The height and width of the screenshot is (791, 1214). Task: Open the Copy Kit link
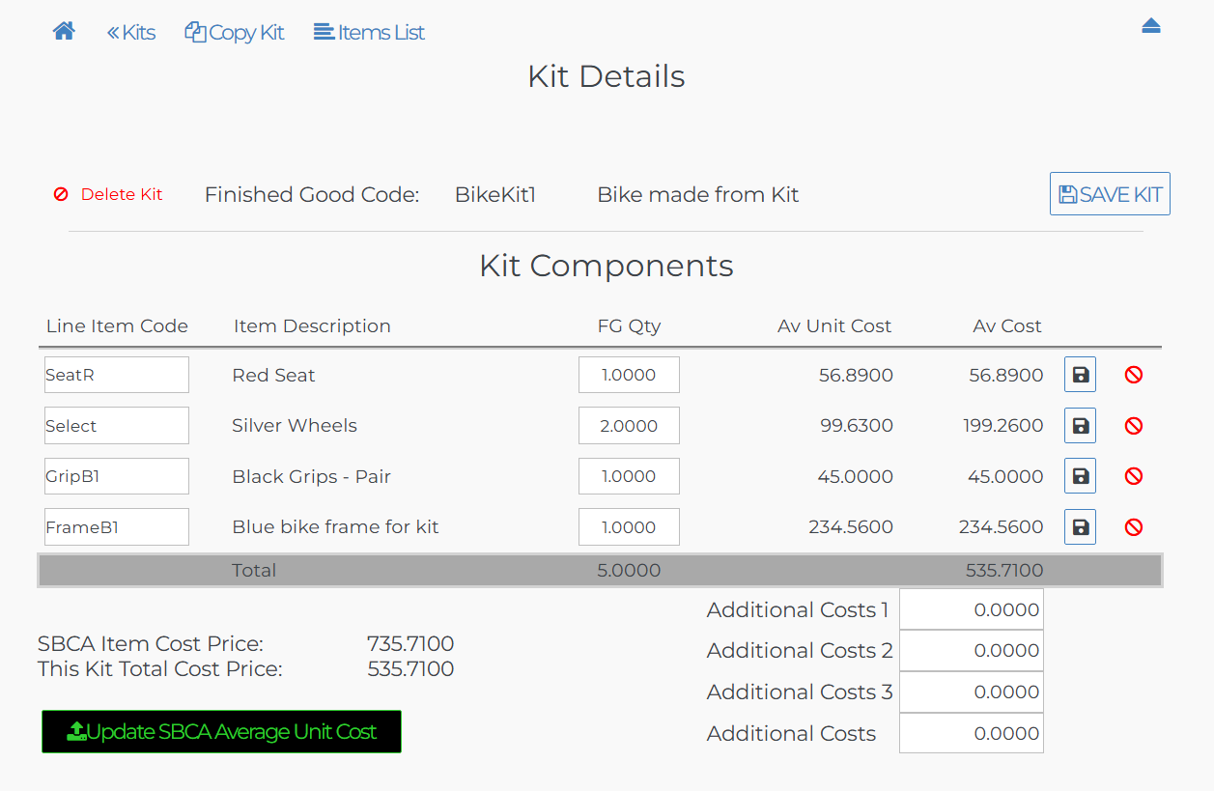click(235, 33)
